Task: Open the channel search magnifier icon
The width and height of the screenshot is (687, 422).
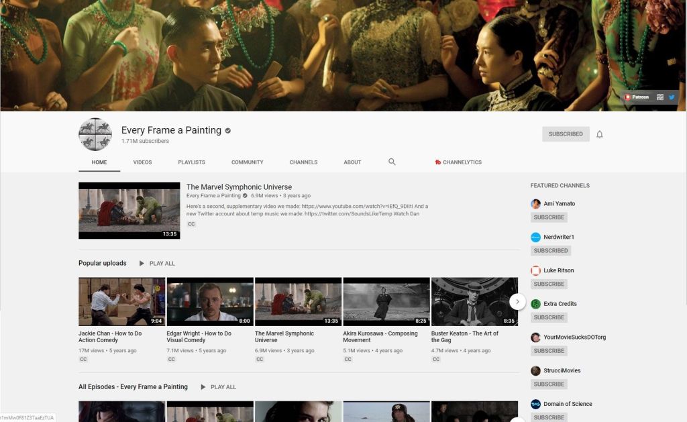Action: pyautogui.click(x=392, y=162)
